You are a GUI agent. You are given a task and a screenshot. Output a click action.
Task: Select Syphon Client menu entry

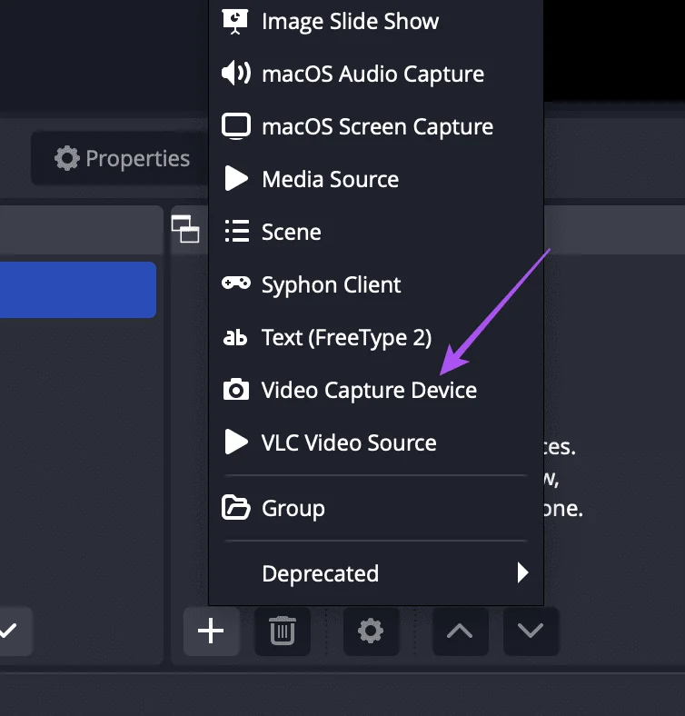click(376, 284)
